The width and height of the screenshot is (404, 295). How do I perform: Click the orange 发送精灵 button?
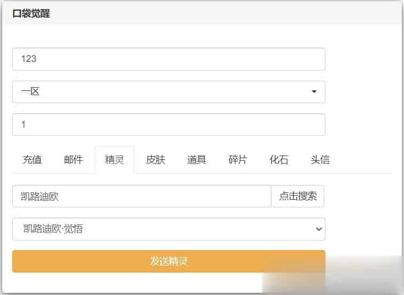coord(168,261)
